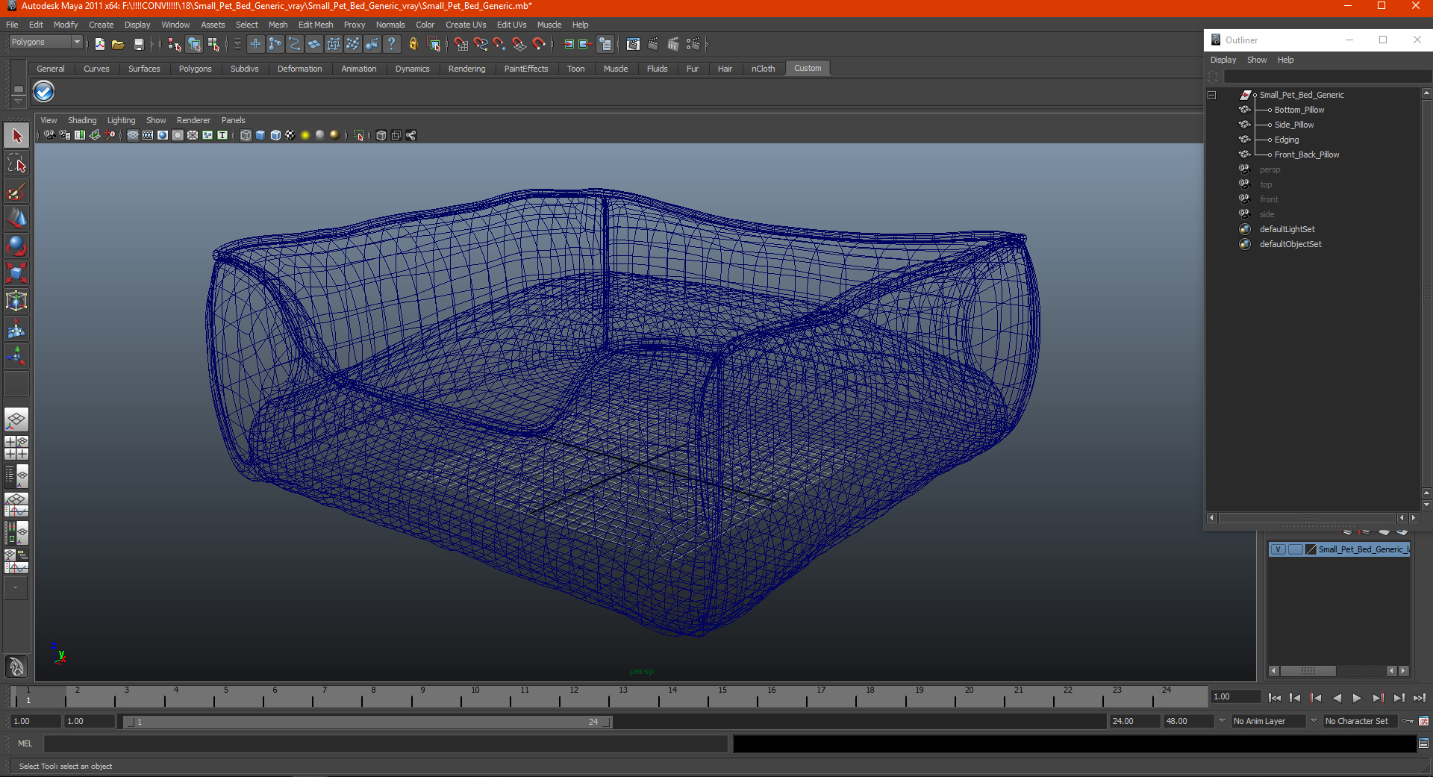Choose the Move tool cone icon

16,218
